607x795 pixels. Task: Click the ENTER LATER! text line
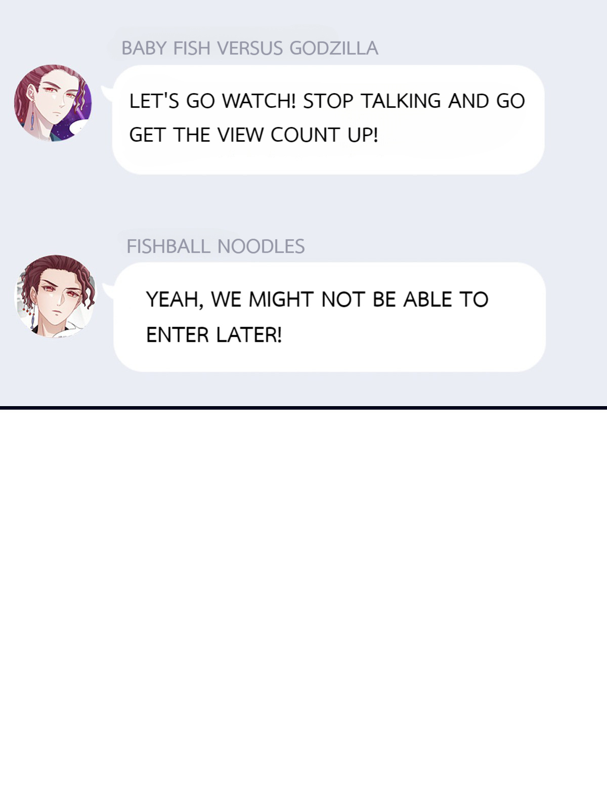214,335
